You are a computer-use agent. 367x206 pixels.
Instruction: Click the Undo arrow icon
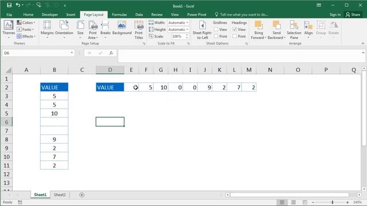(x=18, y=5)
